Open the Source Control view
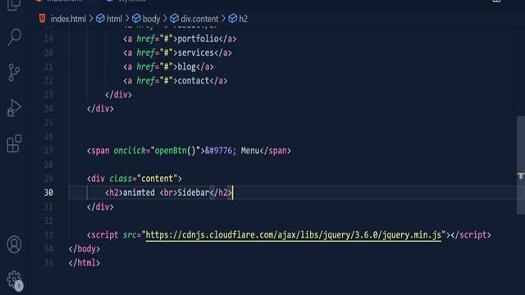Screen dimensions: 525x295 pyautogui.click(x=14, y=73)
